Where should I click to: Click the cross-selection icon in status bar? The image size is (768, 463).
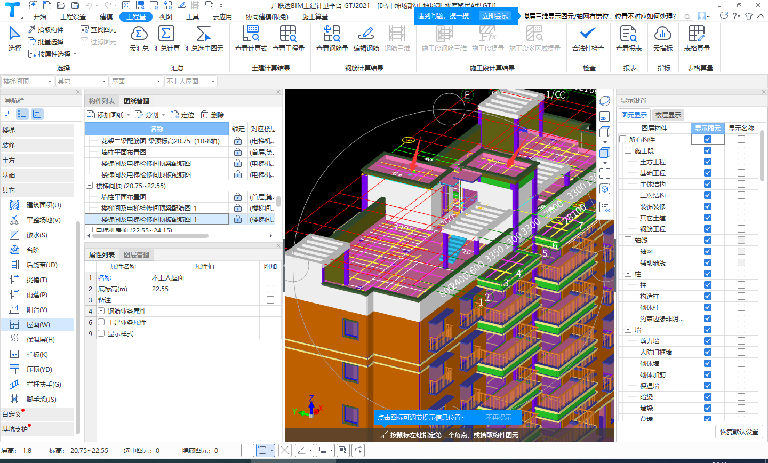tap(285, 450)
